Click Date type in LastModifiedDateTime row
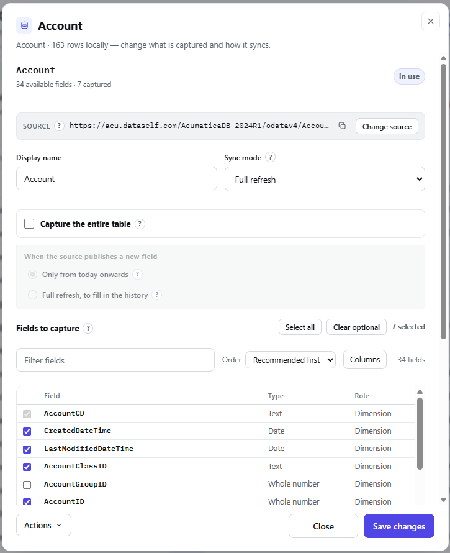The height and width of the screenshot is (553, 450). pos(276,448)
